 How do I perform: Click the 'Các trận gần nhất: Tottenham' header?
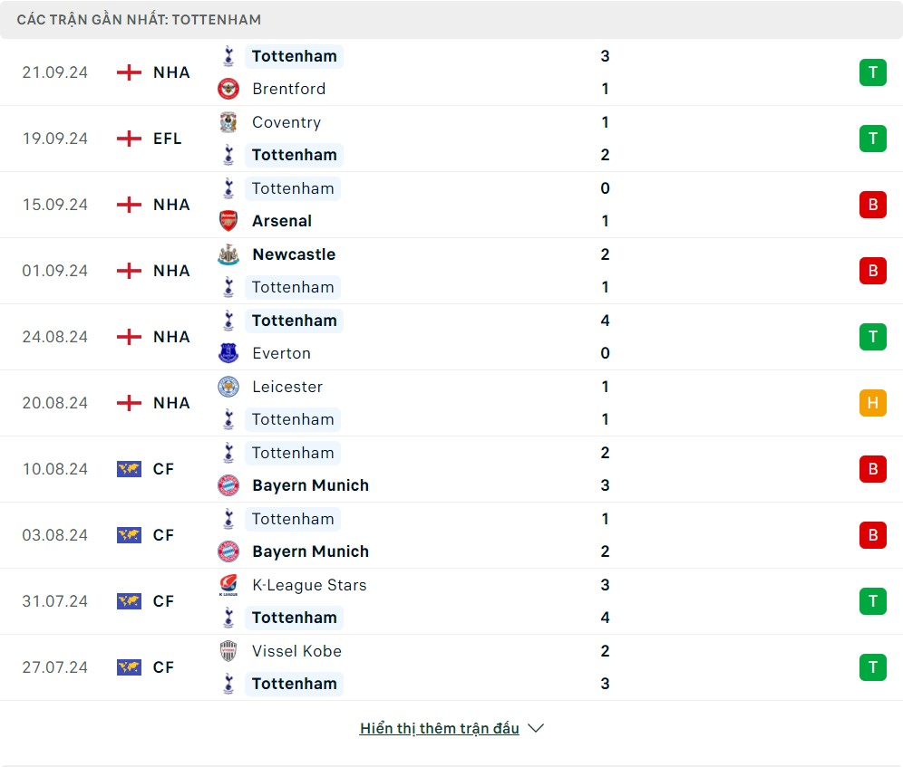pos(139,19)
